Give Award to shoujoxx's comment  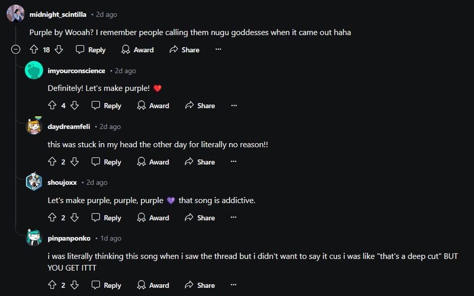coord(153,218)
